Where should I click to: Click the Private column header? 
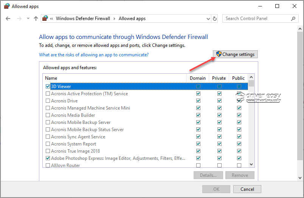[x=219, y=78]
